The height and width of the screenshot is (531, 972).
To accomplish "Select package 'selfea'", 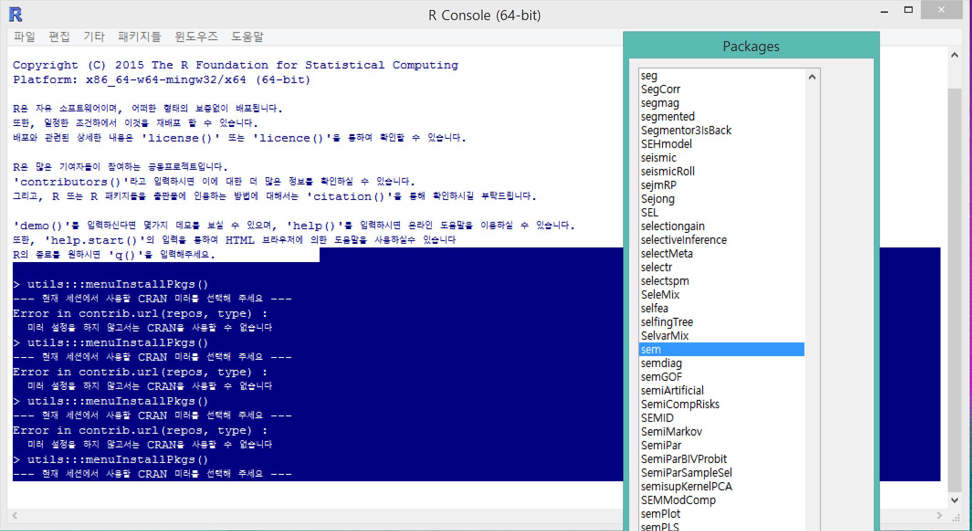I will click(721, 309).
